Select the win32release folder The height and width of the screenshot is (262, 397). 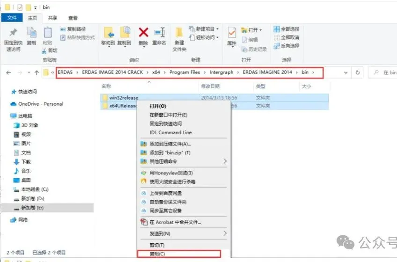pos(214,98)
